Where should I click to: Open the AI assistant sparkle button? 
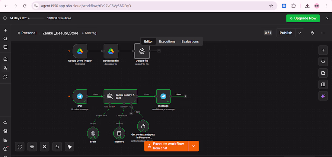pos(323,96)
